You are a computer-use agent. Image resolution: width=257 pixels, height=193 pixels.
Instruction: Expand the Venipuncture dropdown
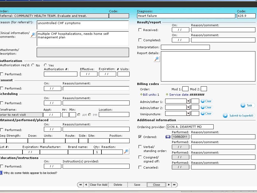pos(188,113)
